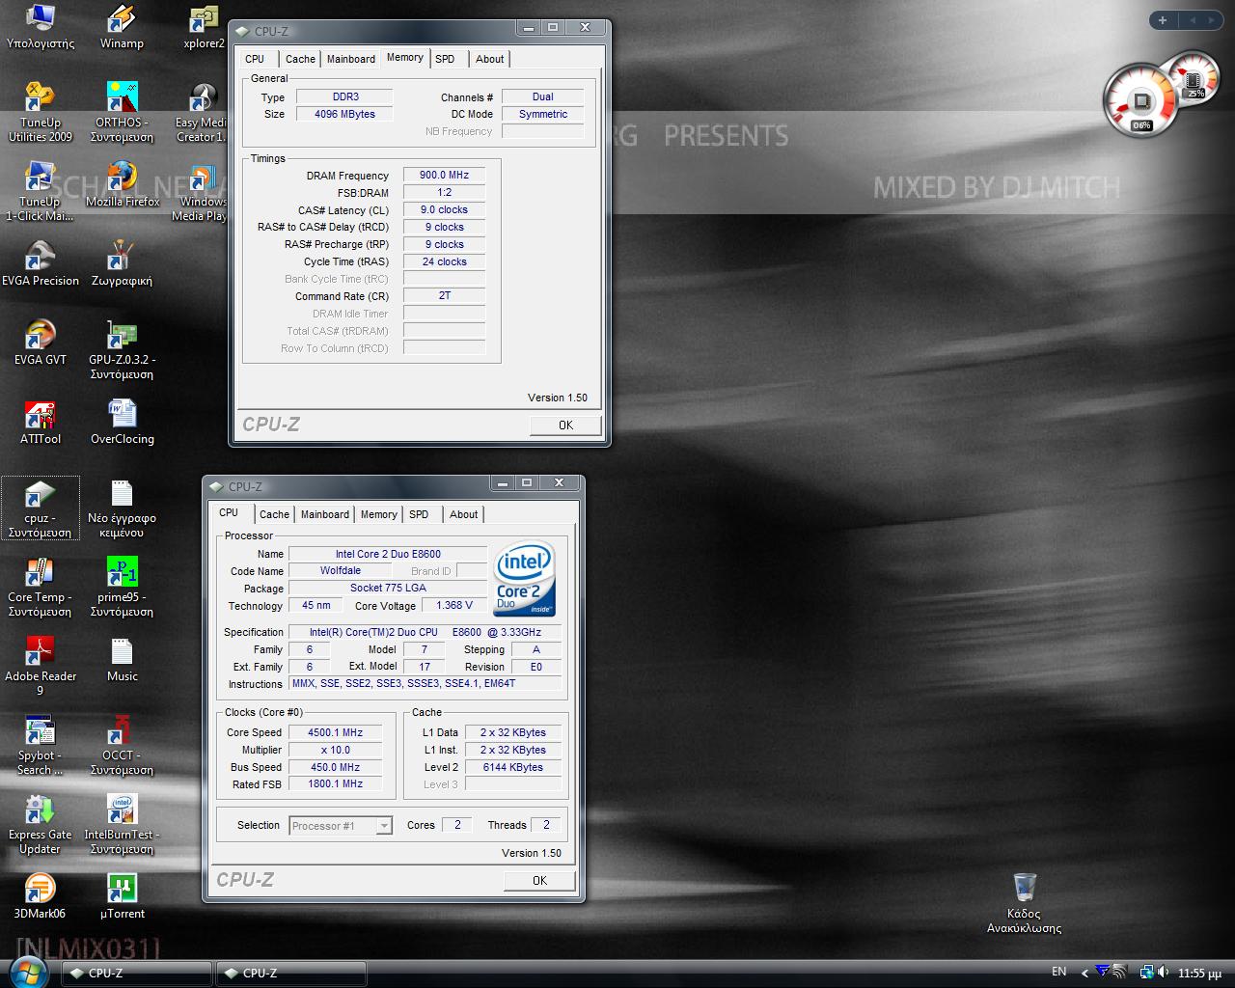The width and height of the screenshot is (1235, 988).
Task: Open the Express Gate Updater icon
Action: (40, 825)
